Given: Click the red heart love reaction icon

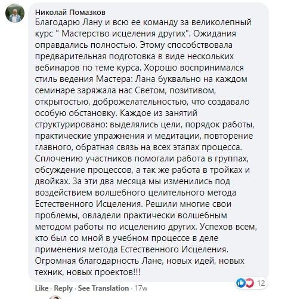Looking at the screenshot, I should [x=249, y=283].
